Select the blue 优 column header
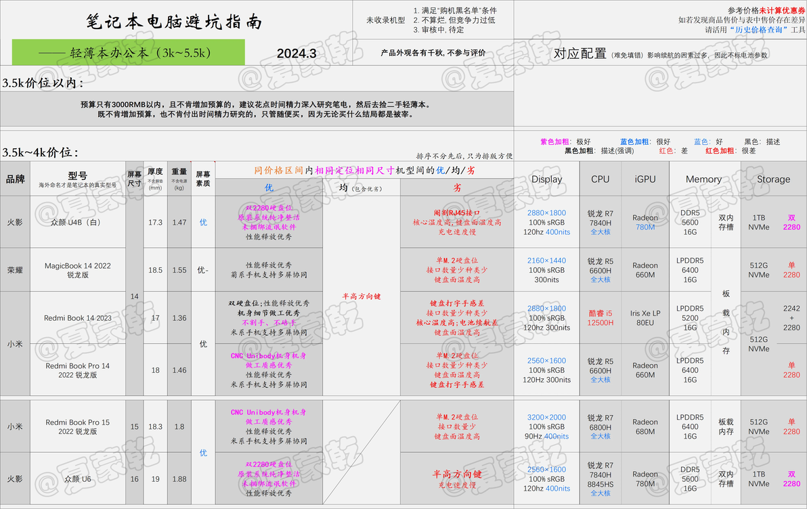The image size is (807, 509). (x=269, y=187)
